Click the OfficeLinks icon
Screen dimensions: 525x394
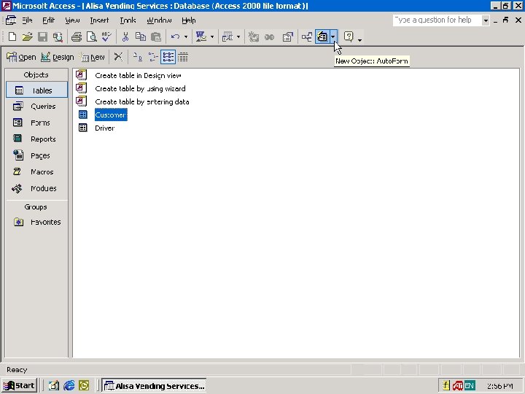[x=201, y=36]
